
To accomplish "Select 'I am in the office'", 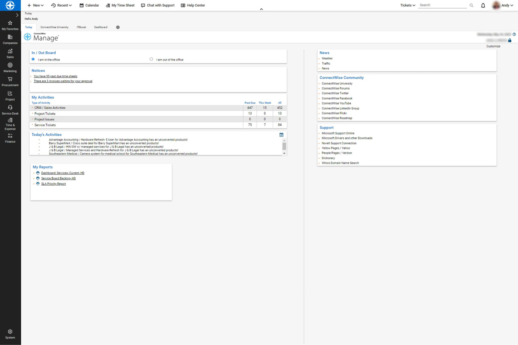I will [x=33, y=59].
